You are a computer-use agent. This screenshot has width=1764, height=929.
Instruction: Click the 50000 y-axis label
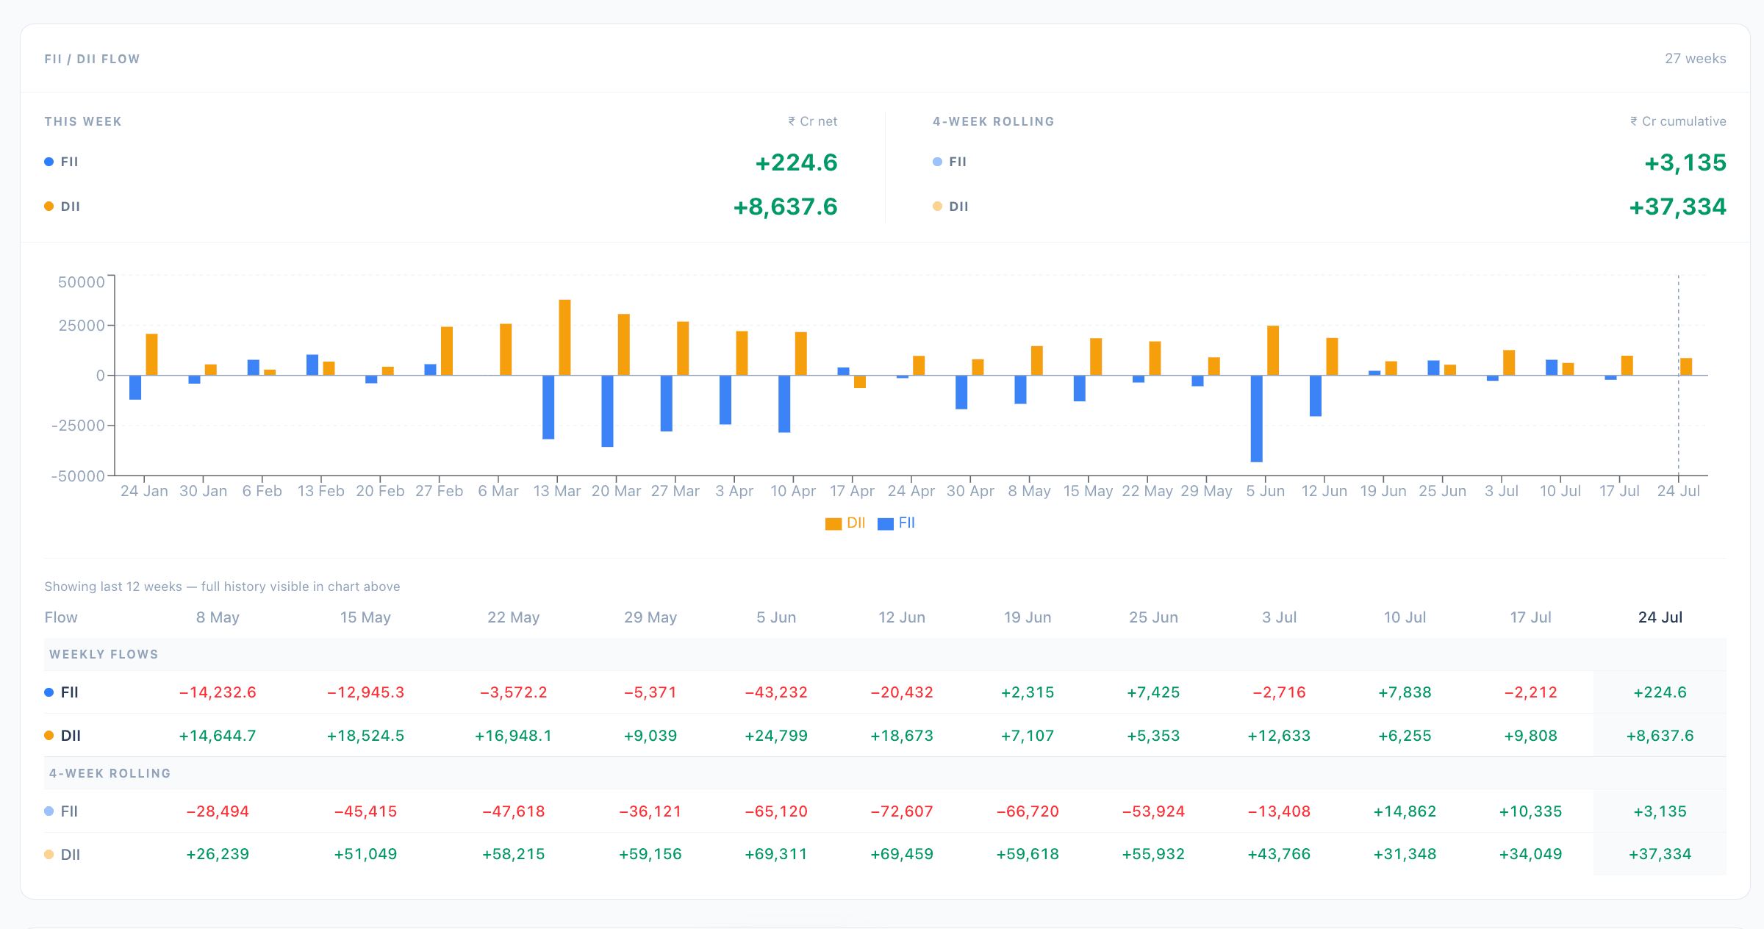pyautogui.click(x=81, y=282)
